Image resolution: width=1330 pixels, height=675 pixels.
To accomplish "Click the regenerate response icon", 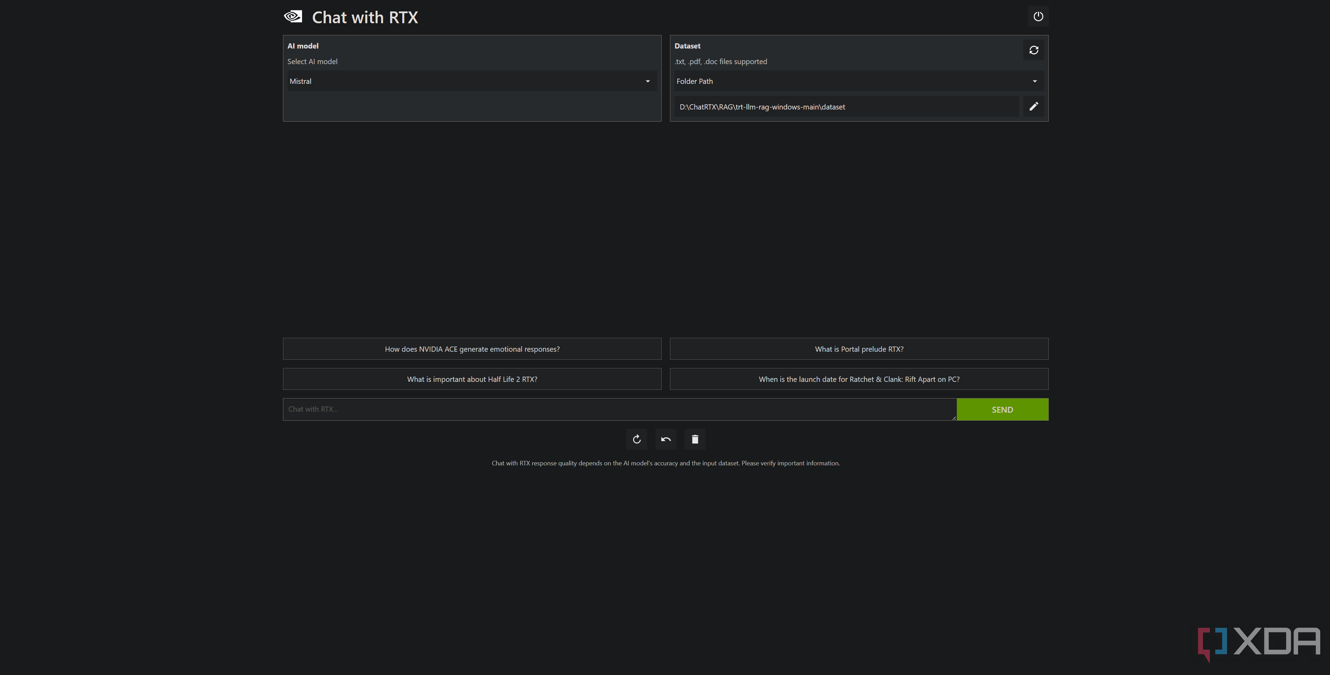I will (x=637, y=439).
